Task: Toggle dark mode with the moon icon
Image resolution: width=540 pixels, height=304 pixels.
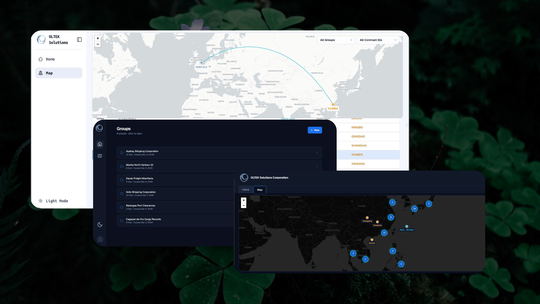Action: (100, 225)
